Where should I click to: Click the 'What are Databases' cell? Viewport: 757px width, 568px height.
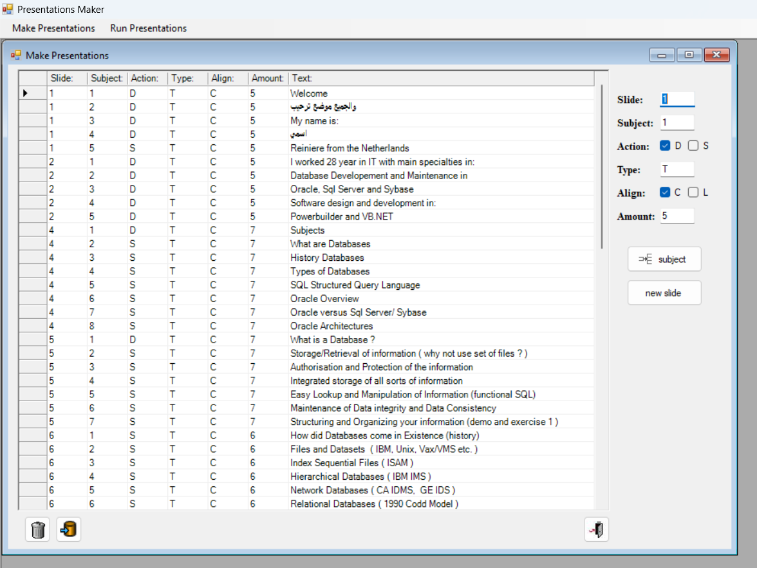[x=442, y=244]
